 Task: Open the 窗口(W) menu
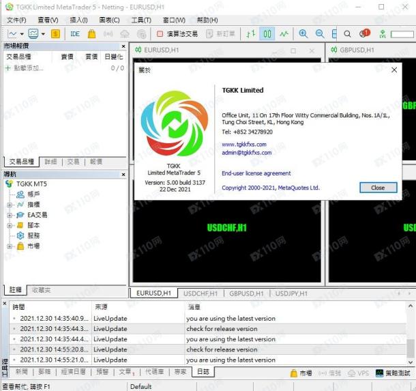pyautogui.click(x=174, y=20)
